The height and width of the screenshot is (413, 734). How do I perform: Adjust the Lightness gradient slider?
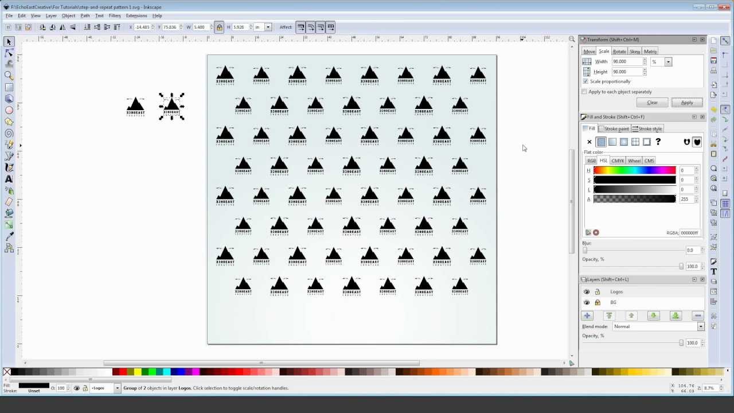tap(635, 189)
